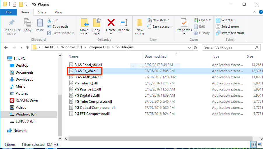Go up to parent folder
Screen dimensions: 263x149
pyautogui.click(x=27, y=47)
